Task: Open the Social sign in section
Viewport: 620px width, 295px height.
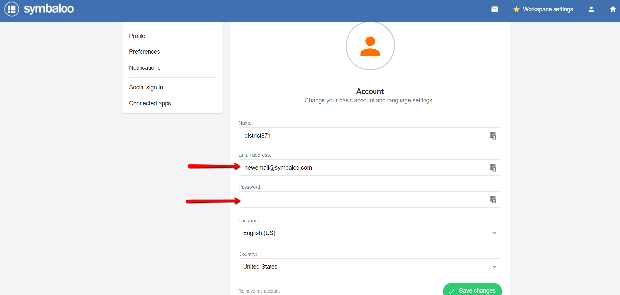Action: click(x=146, y=87)
